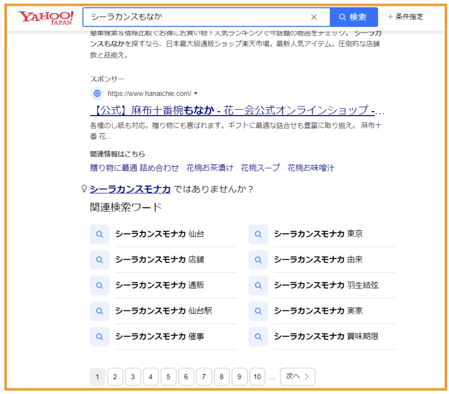The width and height of the screenshot is (449, 394).
Task: Clear the search box with the X icon
Action: pyautogui.click(x=314, y=17)
